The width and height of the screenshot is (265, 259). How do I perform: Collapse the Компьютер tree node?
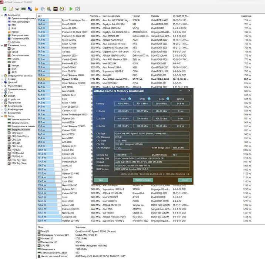click(2, 15)
